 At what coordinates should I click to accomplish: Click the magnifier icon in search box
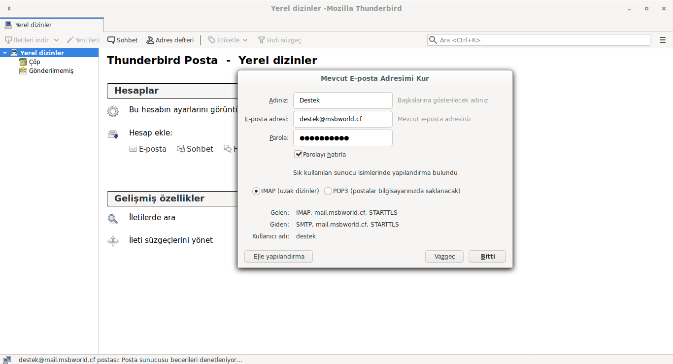tap(433, 40)
